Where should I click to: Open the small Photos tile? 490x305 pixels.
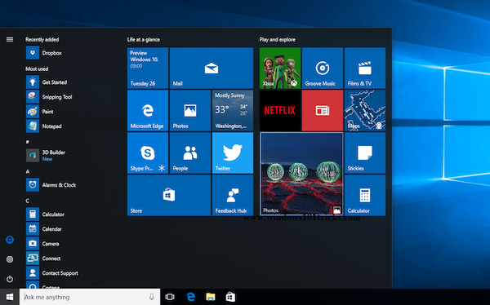[190, 111]
